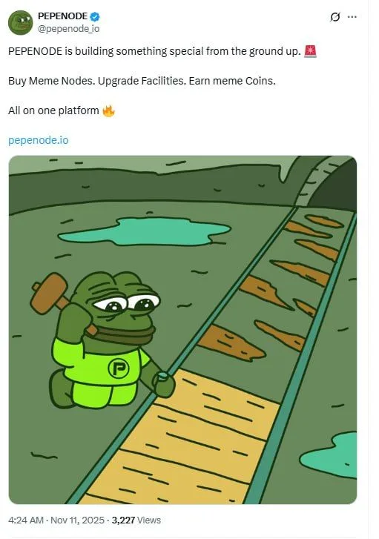This screenshot has height=539, width=379.
Task: Click the P logo on the frog's shirt
Action: [x=119, y=368]
